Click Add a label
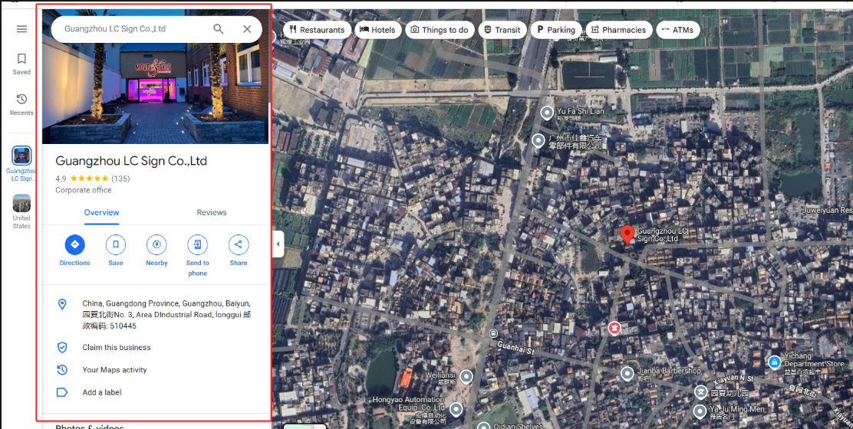This screenshot has width=853, height=429. click(102, 392)
